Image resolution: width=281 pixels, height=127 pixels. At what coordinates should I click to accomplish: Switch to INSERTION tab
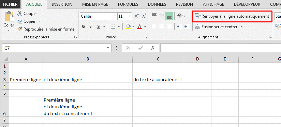(62, 4)
